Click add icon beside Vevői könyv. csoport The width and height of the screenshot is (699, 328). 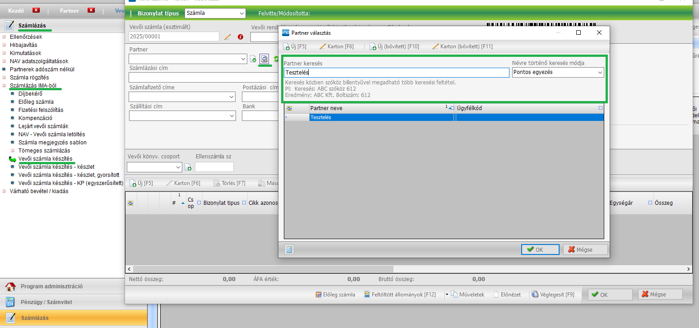[188, 167]
